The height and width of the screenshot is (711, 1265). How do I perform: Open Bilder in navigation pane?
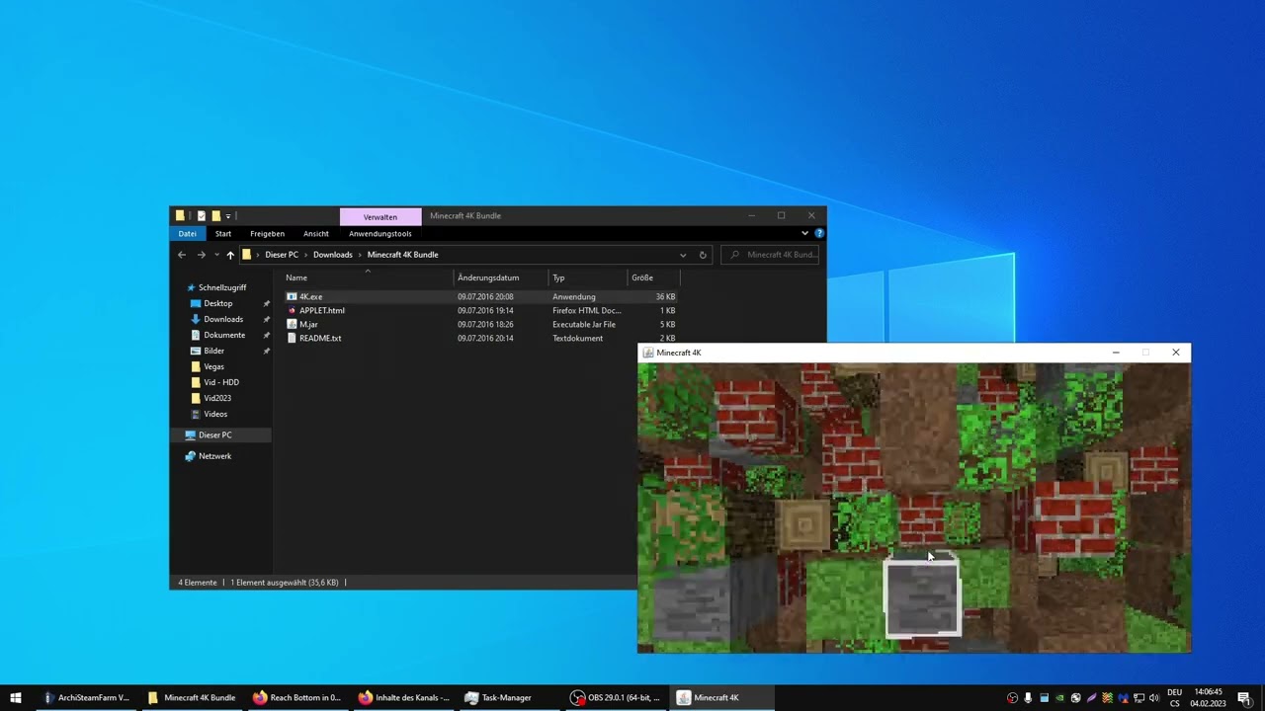pyautogui.click(x=214, y=351)
